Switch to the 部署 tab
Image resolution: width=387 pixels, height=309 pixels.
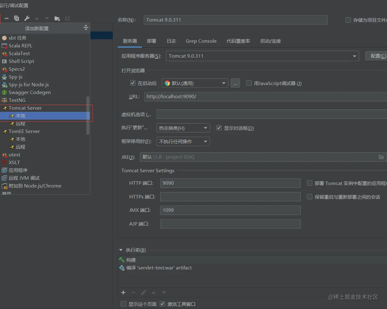pyautogui.click(x=152, y=41)
